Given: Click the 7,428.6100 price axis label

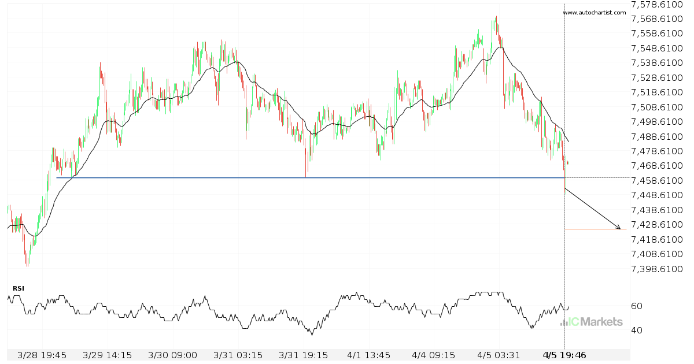Looking at the screenshot, I should 658,225.
